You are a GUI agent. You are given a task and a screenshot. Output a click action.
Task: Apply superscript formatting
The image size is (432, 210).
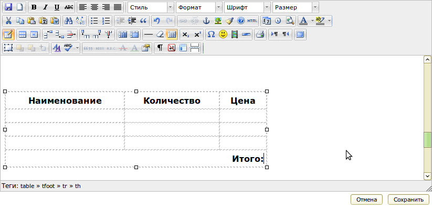click(197, 35)
